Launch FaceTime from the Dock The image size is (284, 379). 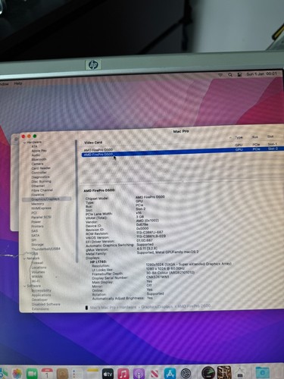click(32, 374)
